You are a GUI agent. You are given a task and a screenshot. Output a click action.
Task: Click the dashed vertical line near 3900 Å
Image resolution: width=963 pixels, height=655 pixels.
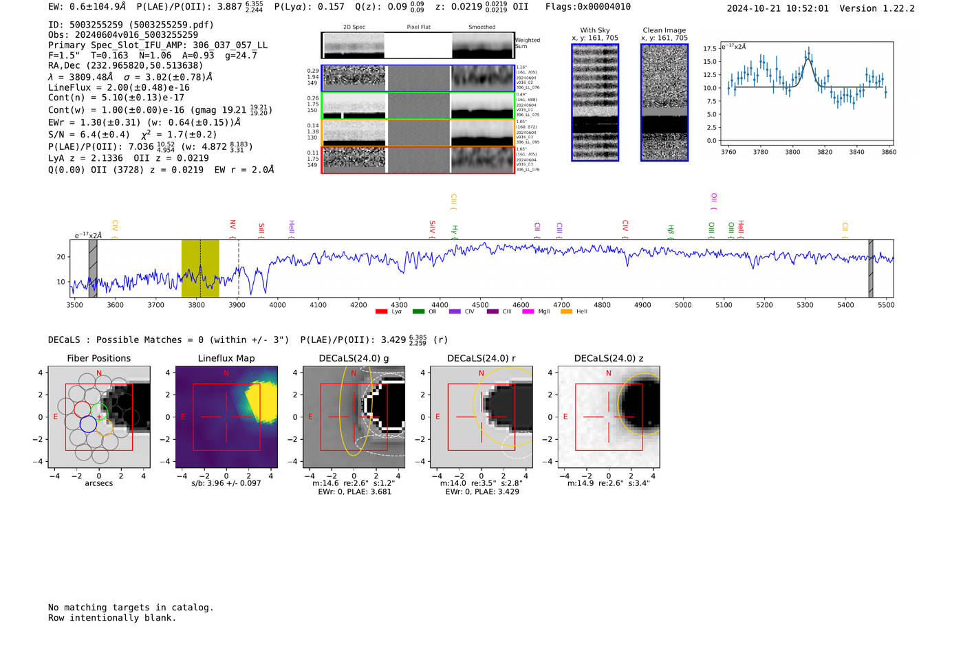(x=238, y=269)
